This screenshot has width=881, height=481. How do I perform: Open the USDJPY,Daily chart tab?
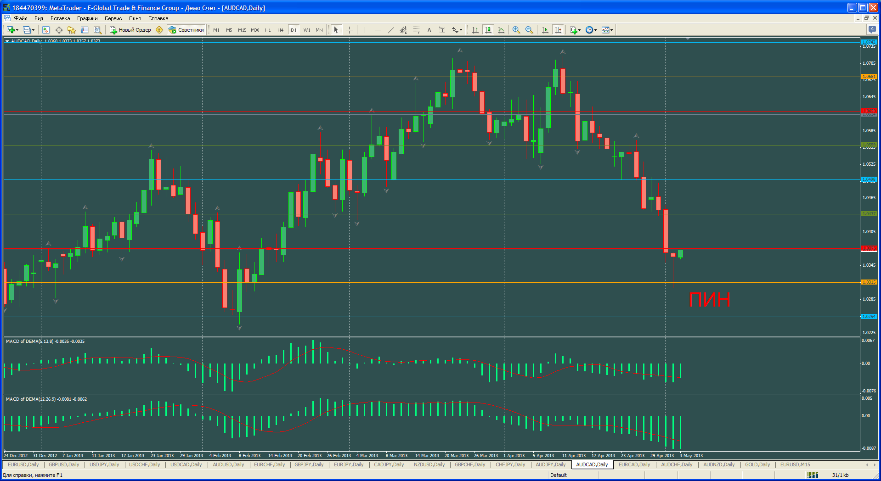(x=104, y=464)
